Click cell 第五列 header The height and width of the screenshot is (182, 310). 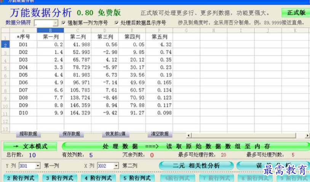pos(159,37)
